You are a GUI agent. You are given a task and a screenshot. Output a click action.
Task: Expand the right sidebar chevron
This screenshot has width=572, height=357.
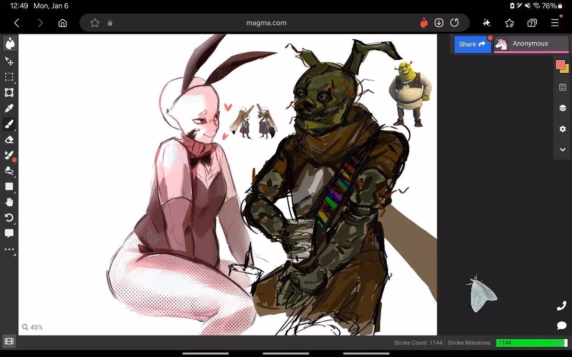coord(563,149)
